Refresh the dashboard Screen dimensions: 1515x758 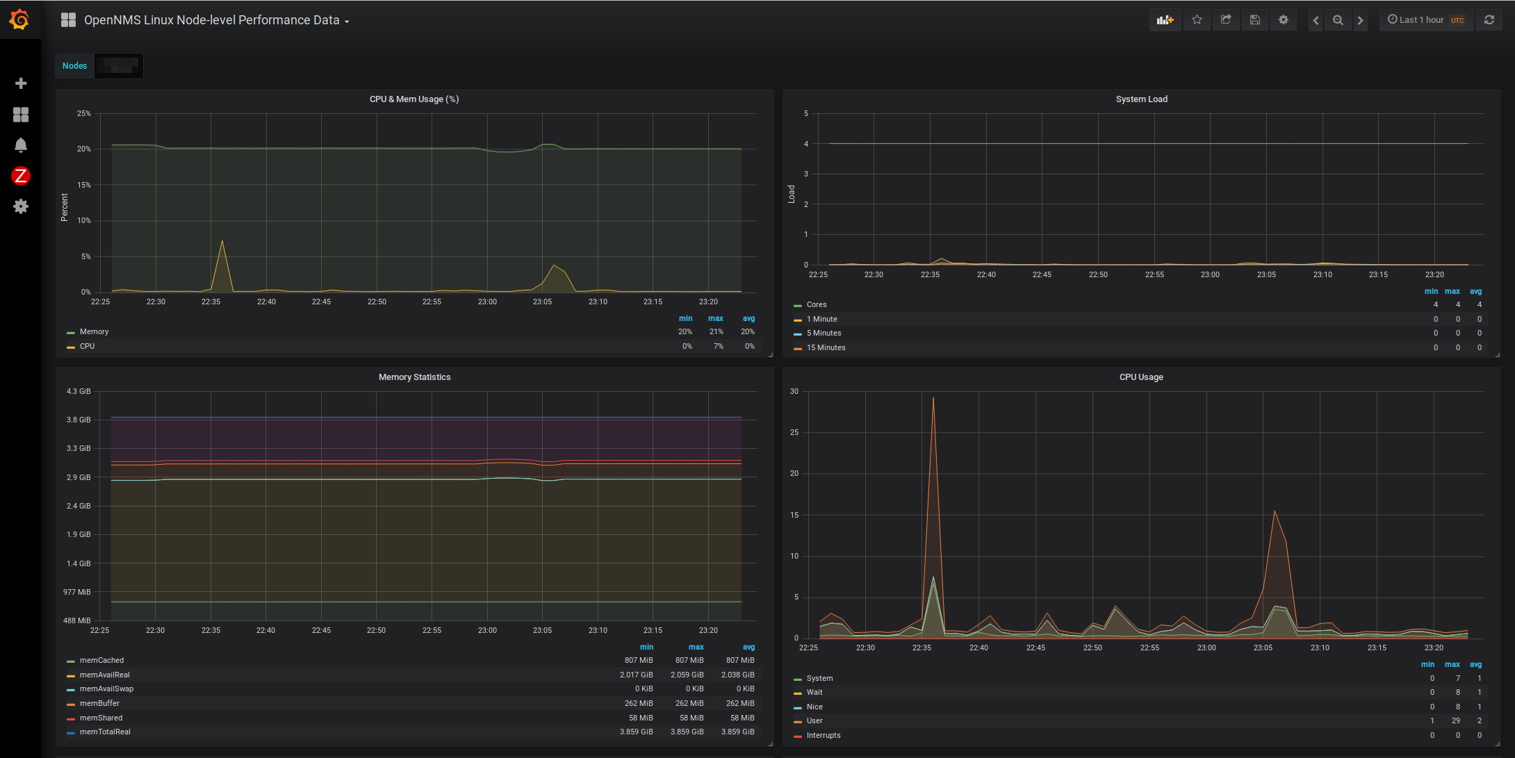pyautogui.click(x=1489, y=20)
